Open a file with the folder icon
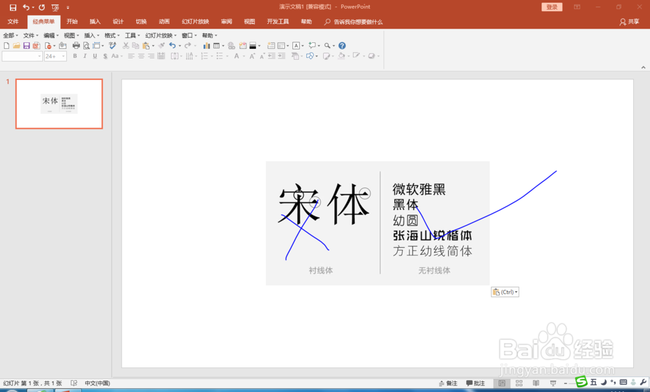The height and width of the screenshot is (392, 650). (x=17, y=46)
